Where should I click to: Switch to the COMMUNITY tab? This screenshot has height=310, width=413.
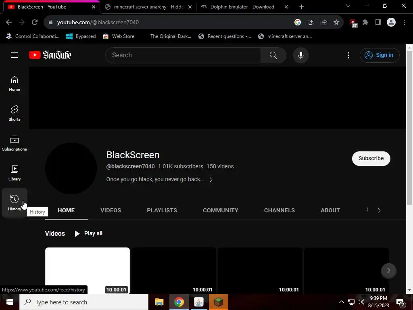pos(221,210)
